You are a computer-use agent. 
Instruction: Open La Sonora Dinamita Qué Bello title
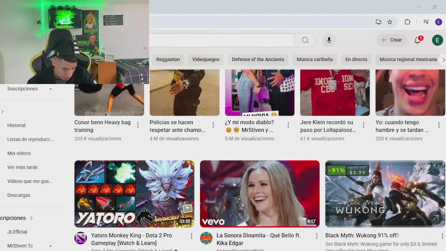[x=259, y=239]
